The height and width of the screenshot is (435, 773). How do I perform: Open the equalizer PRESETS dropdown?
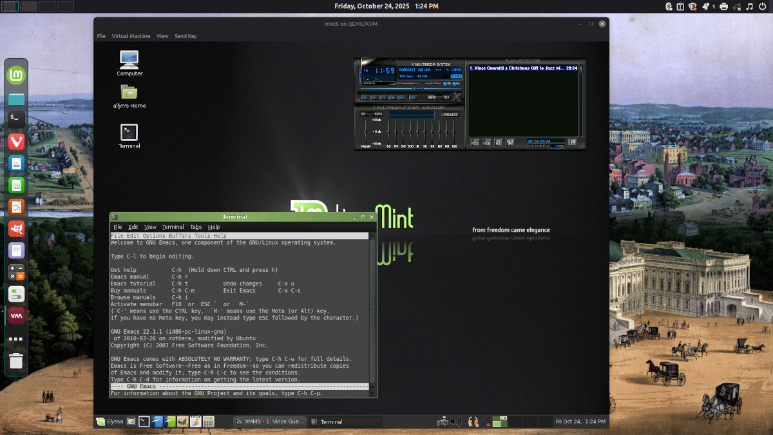(x=450, y=114)
